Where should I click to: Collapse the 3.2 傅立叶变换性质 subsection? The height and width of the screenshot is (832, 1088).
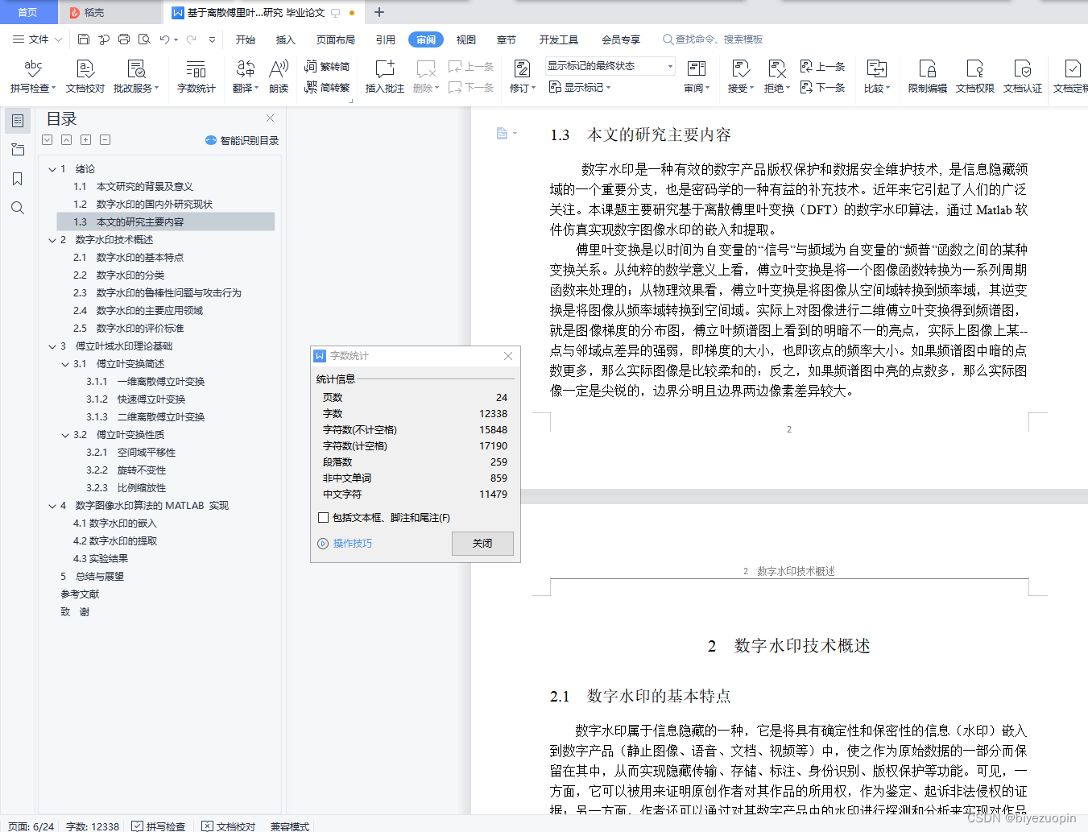tap(65, 435)
